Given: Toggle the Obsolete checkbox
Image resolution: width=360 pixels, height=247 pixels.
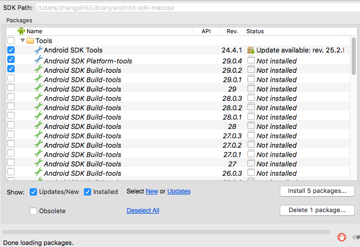Looking at the screenshot, I should coord(33,211).
